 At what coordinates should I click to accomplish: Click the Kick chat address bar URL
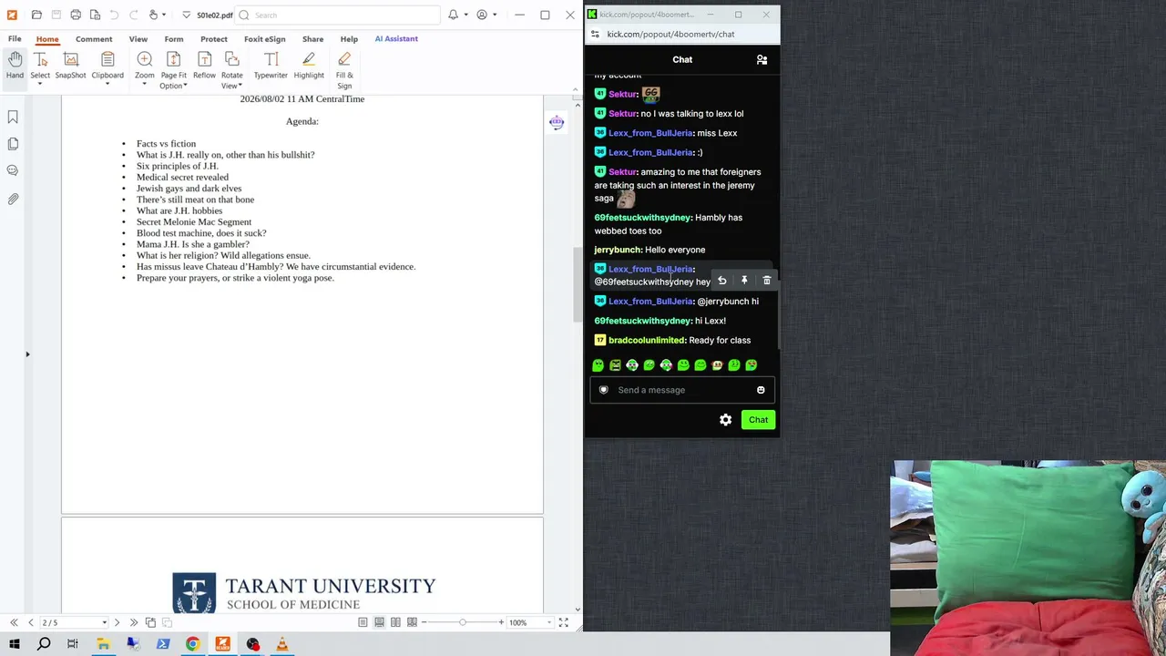pyautogui.click(x=670, y=35)
